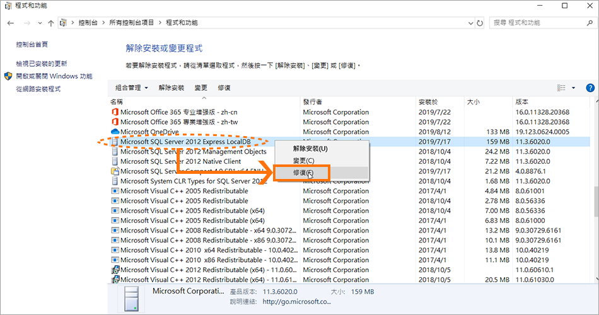Select Microsoft SQL Server 2012 Express LocalDB row
This screenshot has width=599, height=315.
(x=349, y=142)
